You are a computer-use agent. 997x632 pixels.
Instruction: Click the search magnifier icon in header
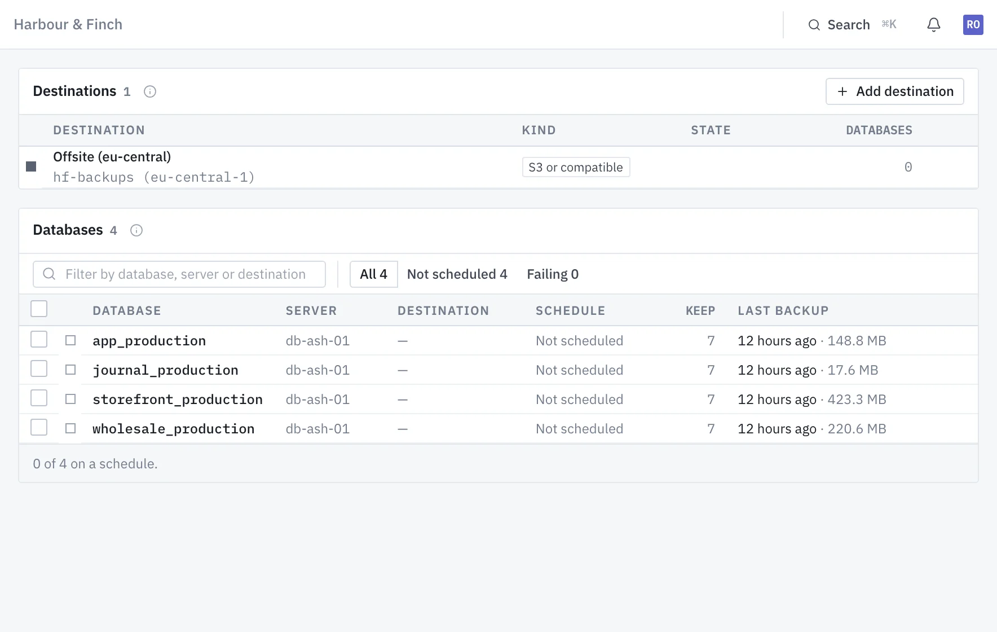coord(814,25)
